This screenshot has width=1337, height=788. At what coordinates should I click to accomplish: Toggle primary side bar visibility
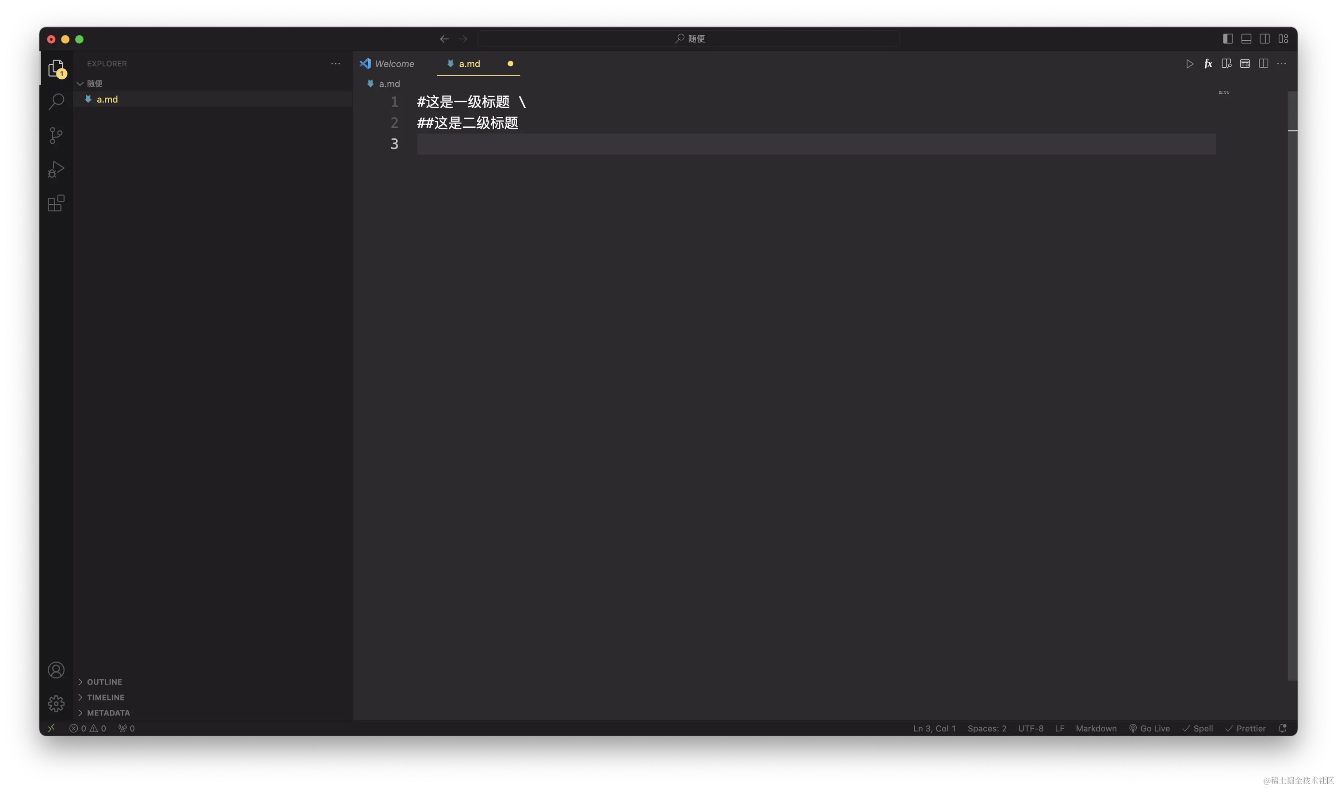pos(1228,39)
